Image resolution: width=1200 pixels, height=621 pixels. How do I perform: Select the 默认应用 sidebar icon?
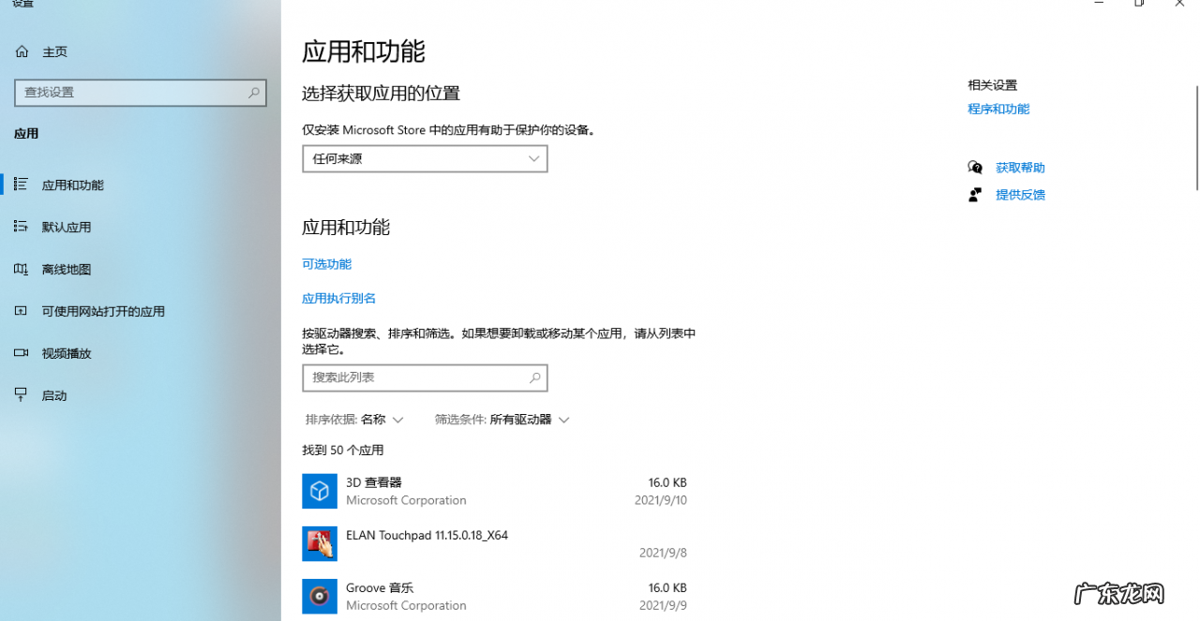(x=21, y=227)
